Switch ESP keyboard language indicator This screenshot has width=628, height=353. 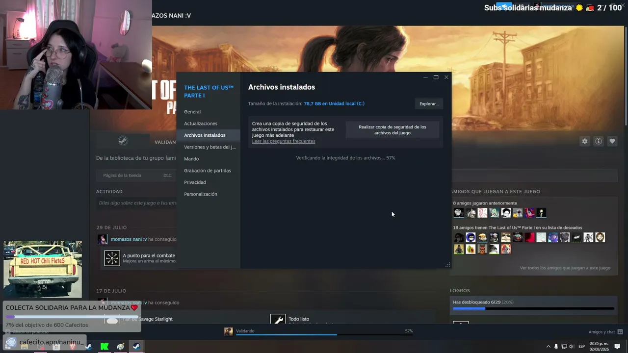pos(581,347)
